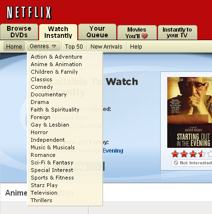212x214 pixels.
Task: Open the Help link
Action: click(136, 47)
